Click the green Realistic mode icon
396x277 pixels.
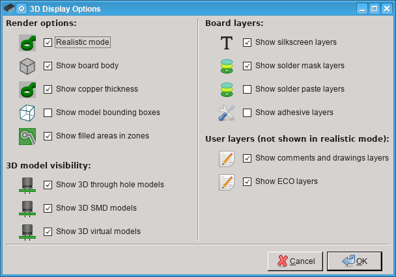coord(27,43)
